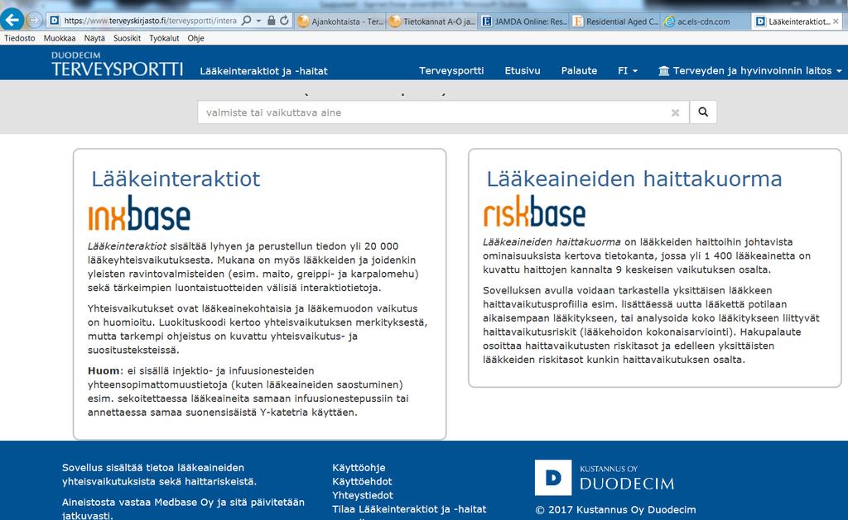This screenshot has width=848, height=520.
Task: Open the Palaute link
Action: point(579,71)
